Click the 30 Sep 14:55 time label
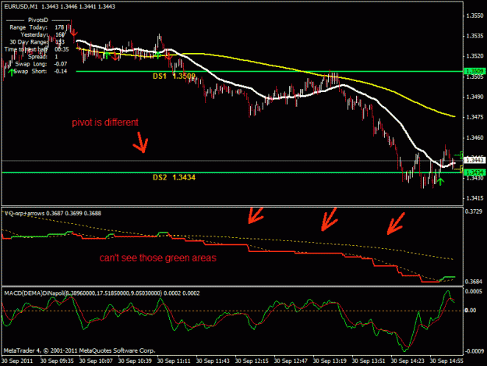Screen dimensions: 487x366 click(446, 361)
